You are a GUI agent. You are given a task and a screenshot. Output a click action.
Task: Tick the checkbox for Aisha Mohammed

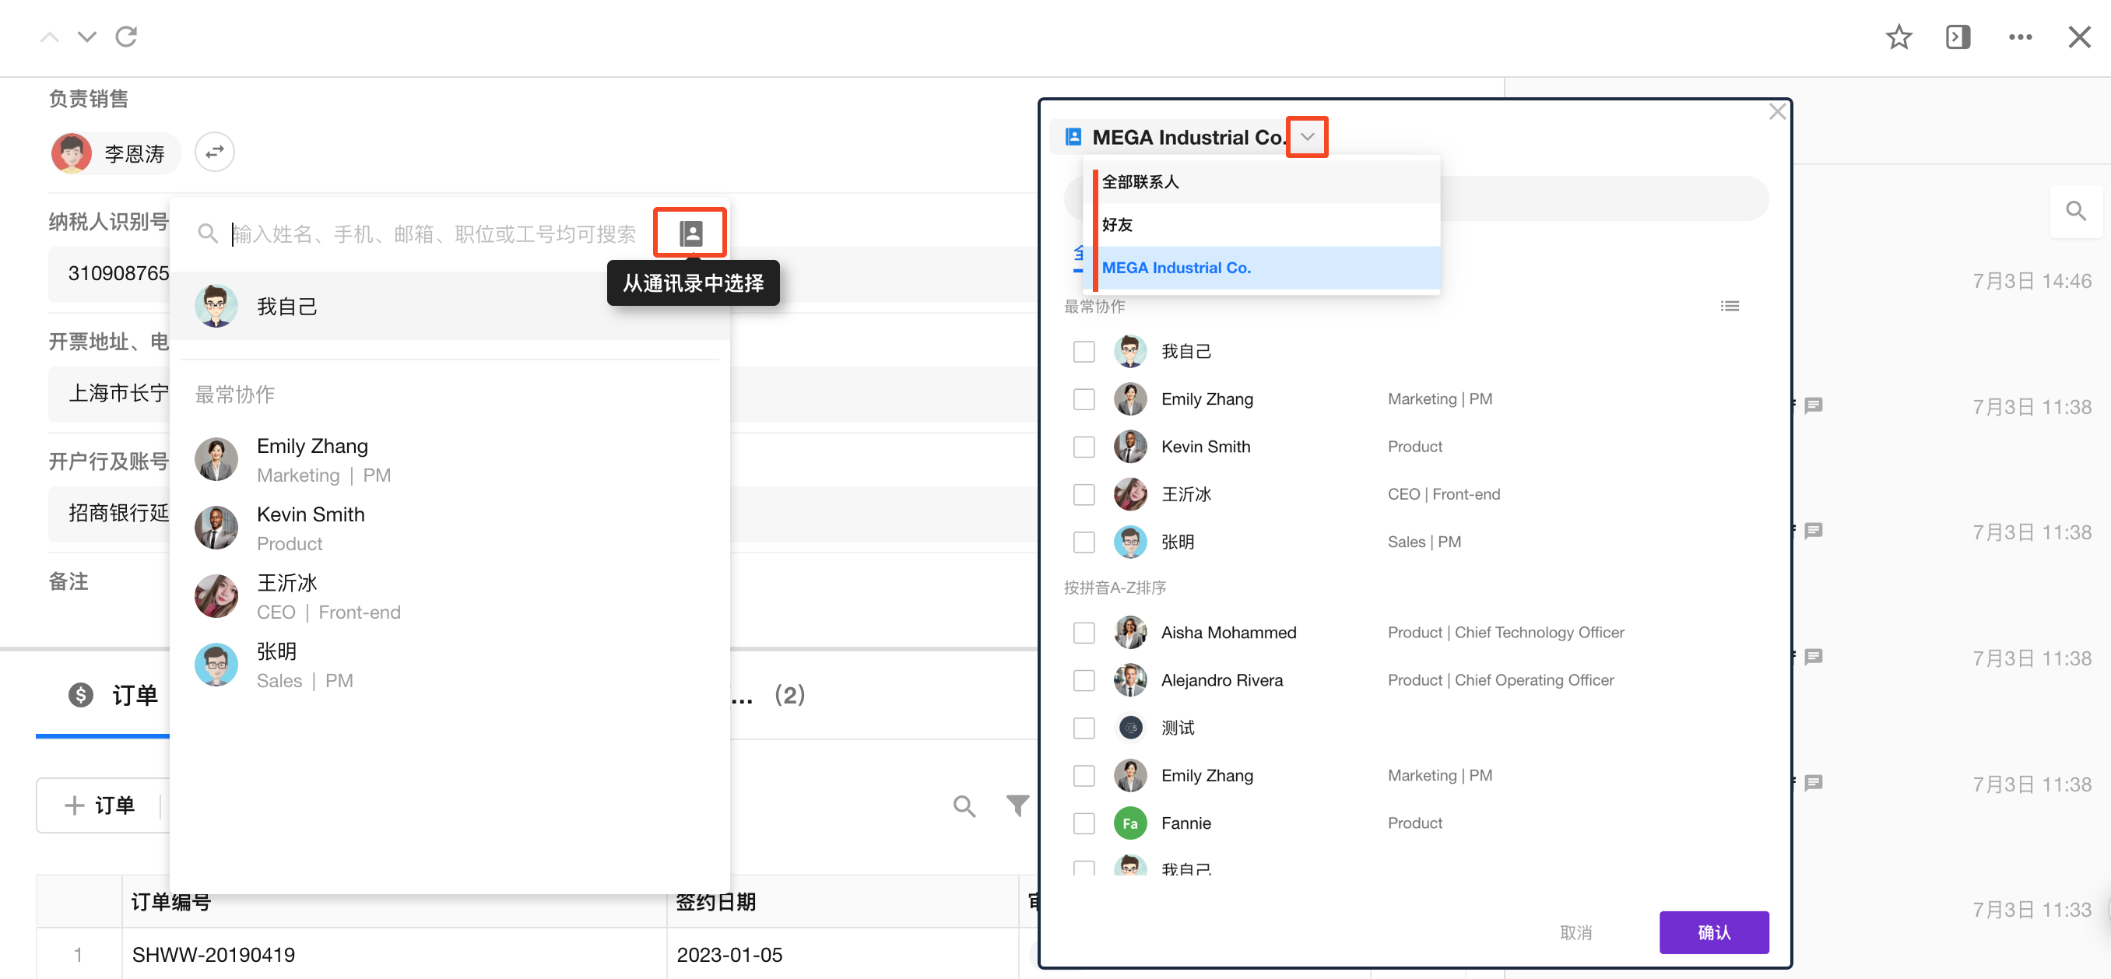click(1084, 633)
